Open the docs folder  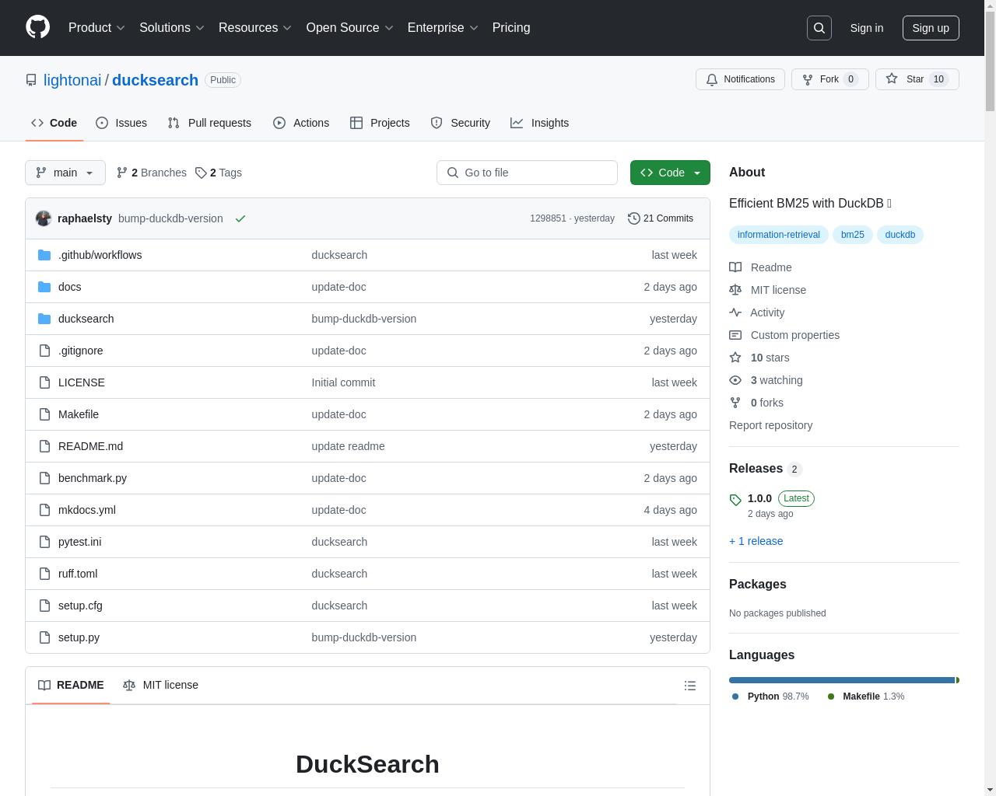click(69, 287)
